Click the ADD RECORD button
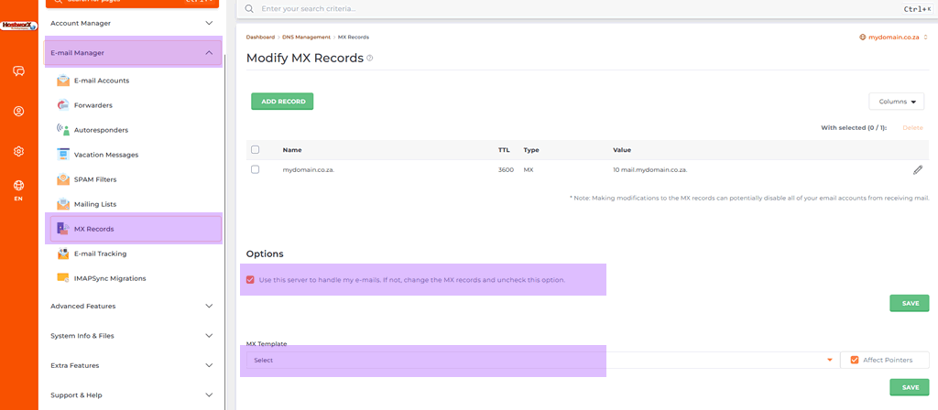This screenshot has width=938, height=410. point(282,102)
